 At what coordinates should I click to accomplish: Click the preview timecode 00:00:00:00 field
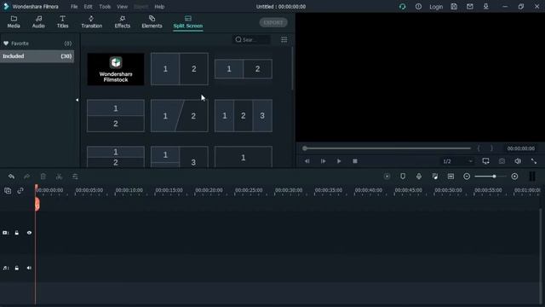click(x=520, y=148)
